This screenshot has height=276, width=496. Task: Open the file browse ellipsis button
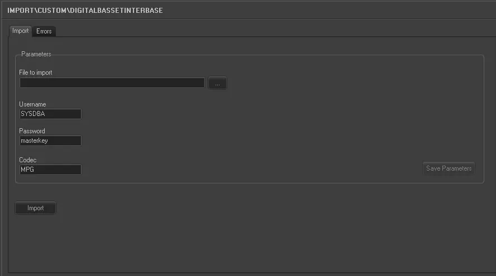(217, 83)
